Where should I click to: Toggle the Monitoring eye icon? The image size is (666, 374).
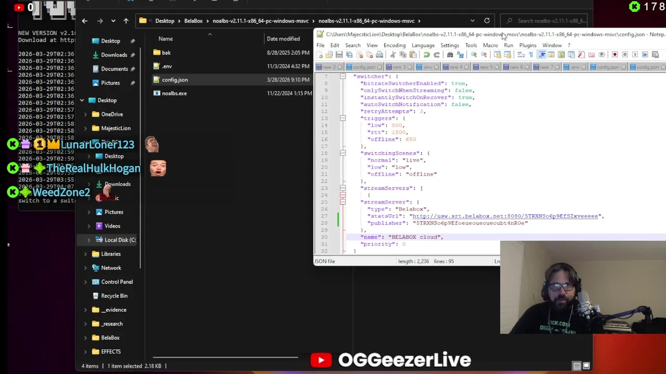click(x=601, y=55)
